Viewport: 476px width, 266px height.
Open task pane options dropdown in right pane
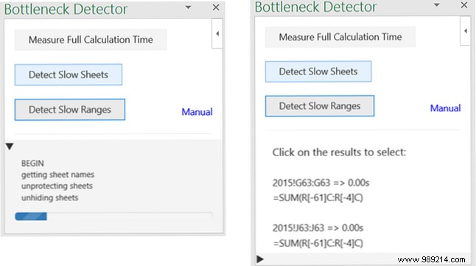(436, 5)
